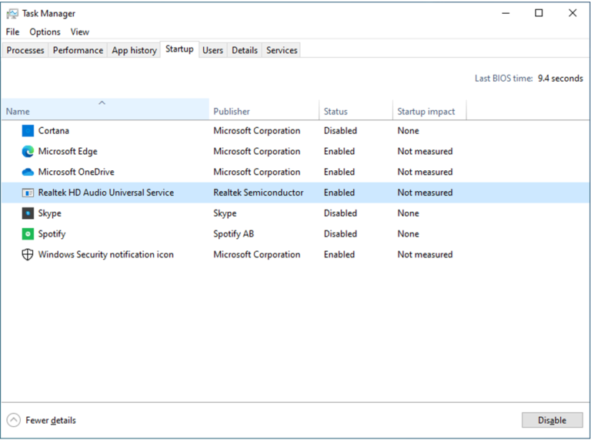This screenshot has width=591, height=440.
Task: Sort by the Name column header
Action: (105, 109)
